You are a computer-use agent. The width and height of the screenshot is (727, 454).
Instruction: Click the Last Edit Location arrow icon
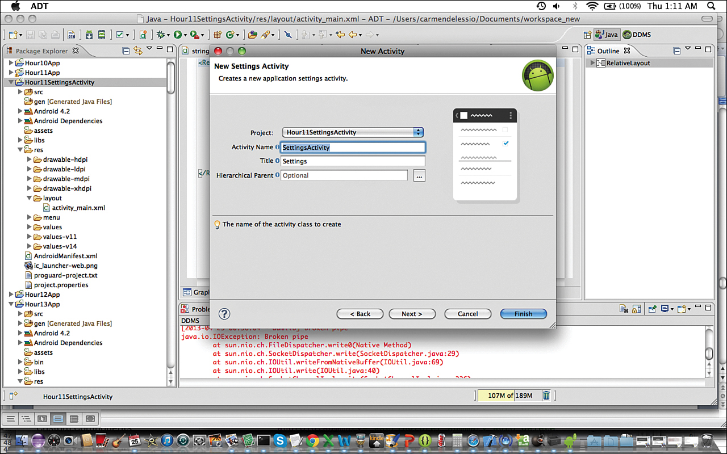[340, 35]
